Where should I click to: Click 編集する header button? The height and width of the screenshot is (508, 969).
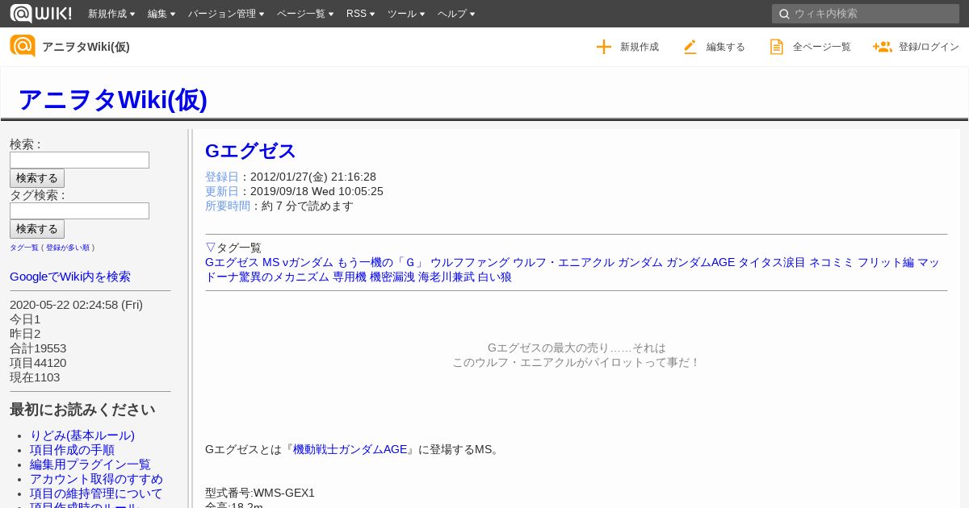714,47
